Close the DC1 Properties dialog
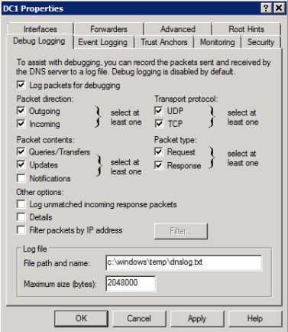The image size is (288, 332). click(279, 8)
